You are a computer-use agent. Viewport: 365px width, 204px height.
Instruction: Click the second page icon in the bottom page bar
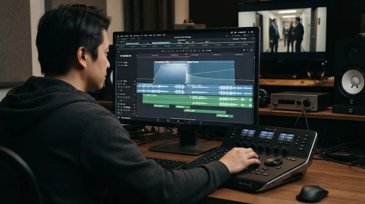[x=168, y=121]
